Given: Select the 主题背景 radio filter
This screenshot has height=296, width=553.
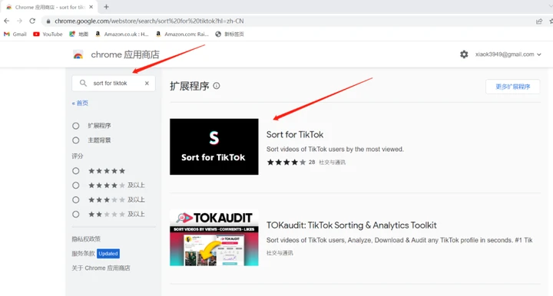Looking at the screenshot, I should (76, 140).
